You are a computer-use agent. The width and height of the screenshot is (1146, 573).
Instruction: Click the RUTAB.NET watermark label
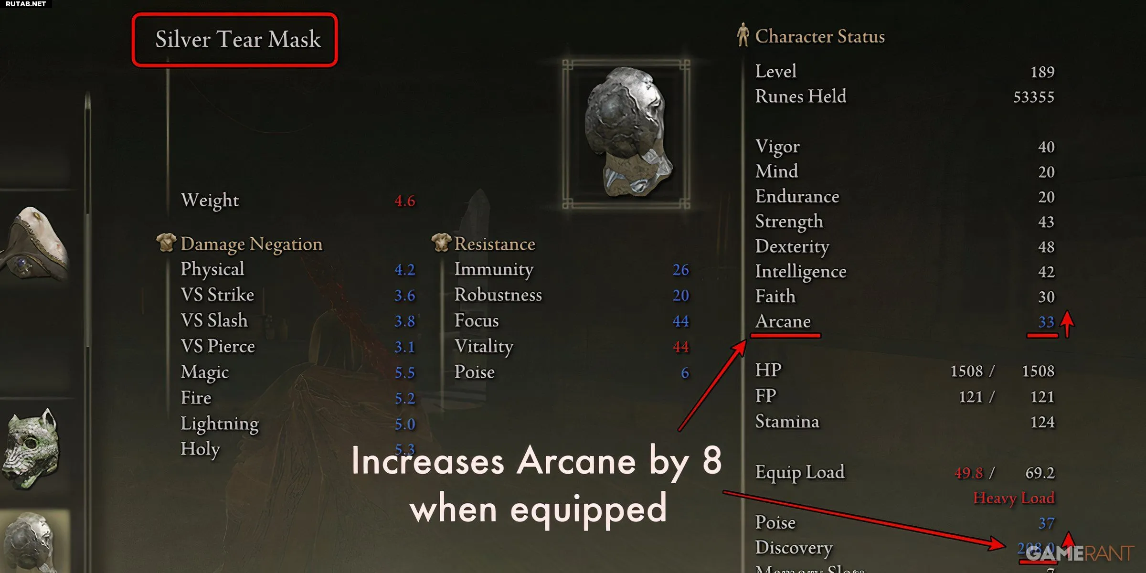click(26, 4)
